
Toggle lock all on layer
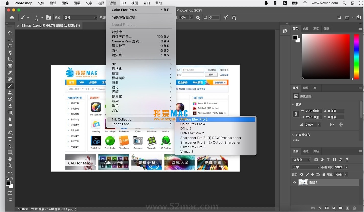pos(324,175)
